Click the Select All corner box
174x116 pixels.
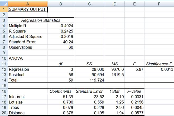4,3
